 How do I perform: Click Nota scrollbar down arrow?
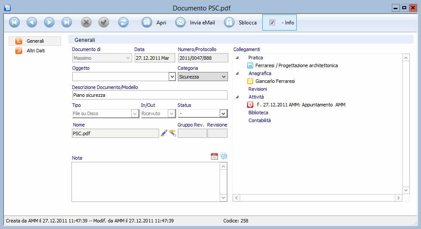tap(224, 198)
